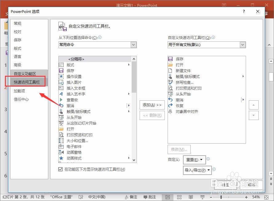Expand submenu arrow for 动画样式 command

click(129, 158)
